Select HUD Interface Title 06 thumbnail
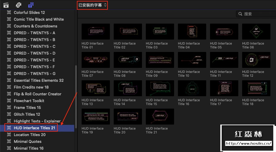The height and width of the screenshot is (152, 276). coord(256,32)
